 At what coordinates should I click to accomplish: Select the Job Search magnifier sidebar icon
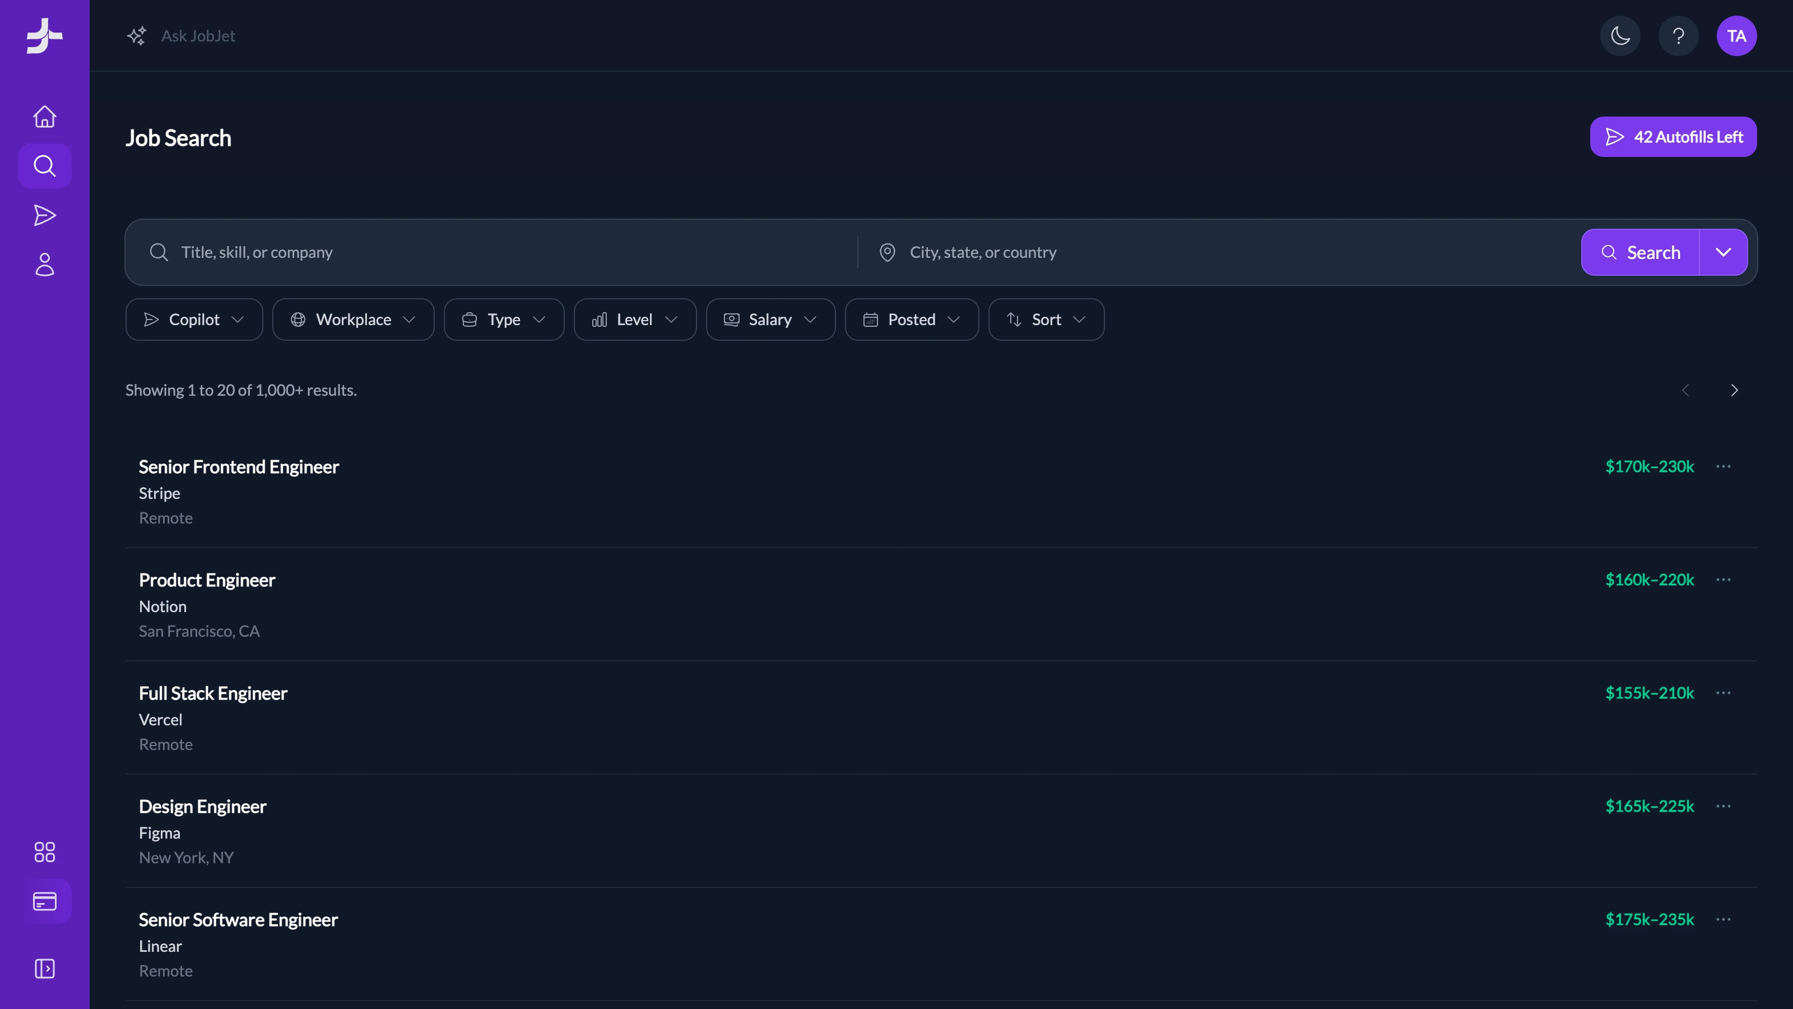(45, 166)
